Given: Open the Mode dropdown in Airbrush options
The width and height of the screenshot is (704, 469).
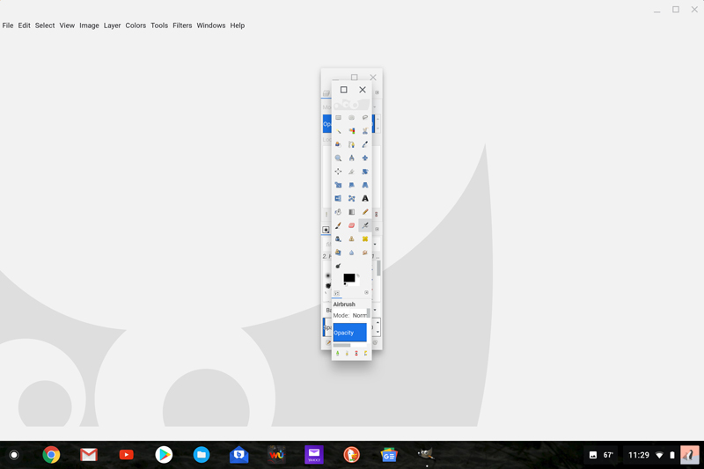Looking at the screenshot, I should 360,315.
